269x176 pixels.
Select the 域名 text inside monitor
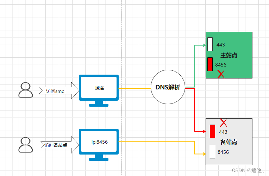click(x=100, y=88)
